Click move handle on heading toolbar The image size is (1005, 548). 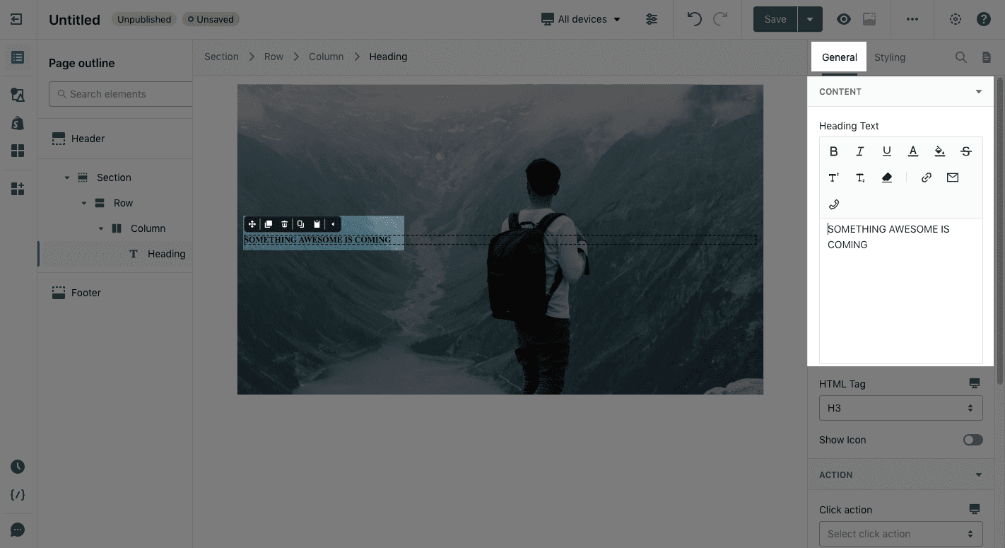252,224
